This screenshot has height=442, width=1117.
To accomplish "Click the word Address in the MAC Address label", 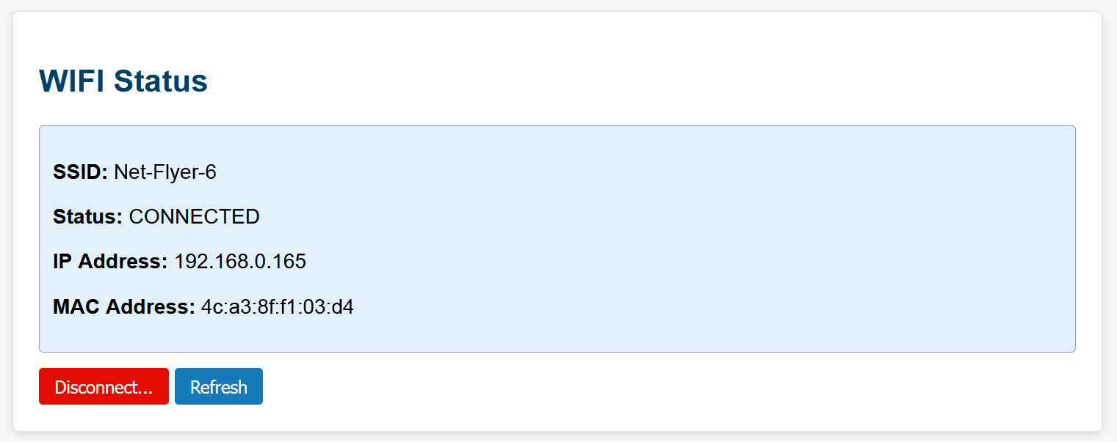I will (151, 306).
